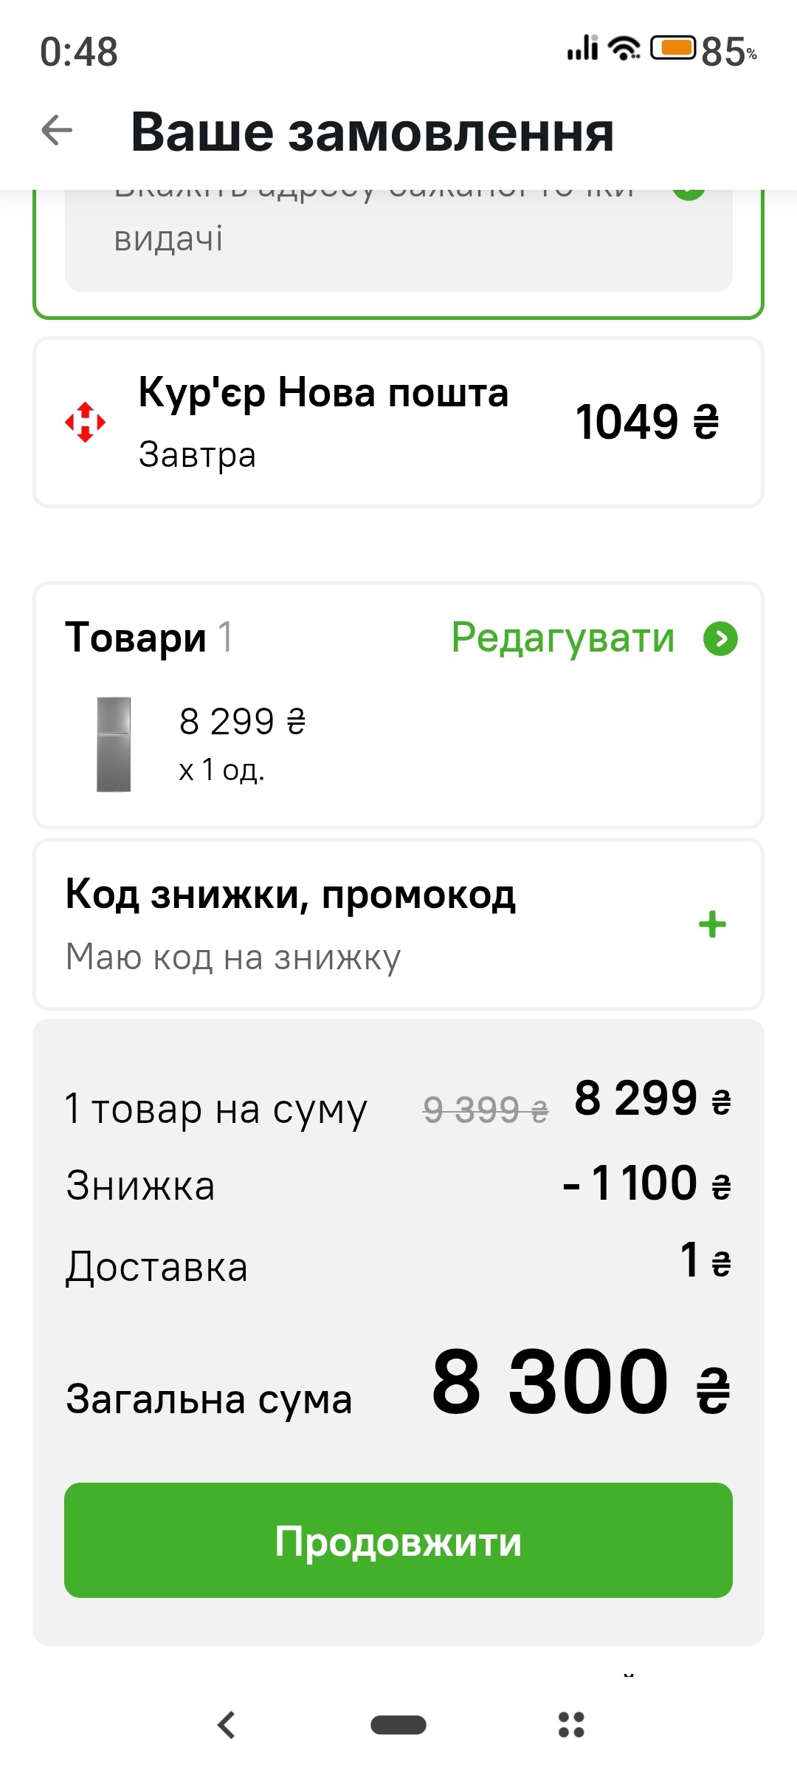Tap the 8 299 ₴ product price
Screen dimensions: 797x1773
point(242,722)
